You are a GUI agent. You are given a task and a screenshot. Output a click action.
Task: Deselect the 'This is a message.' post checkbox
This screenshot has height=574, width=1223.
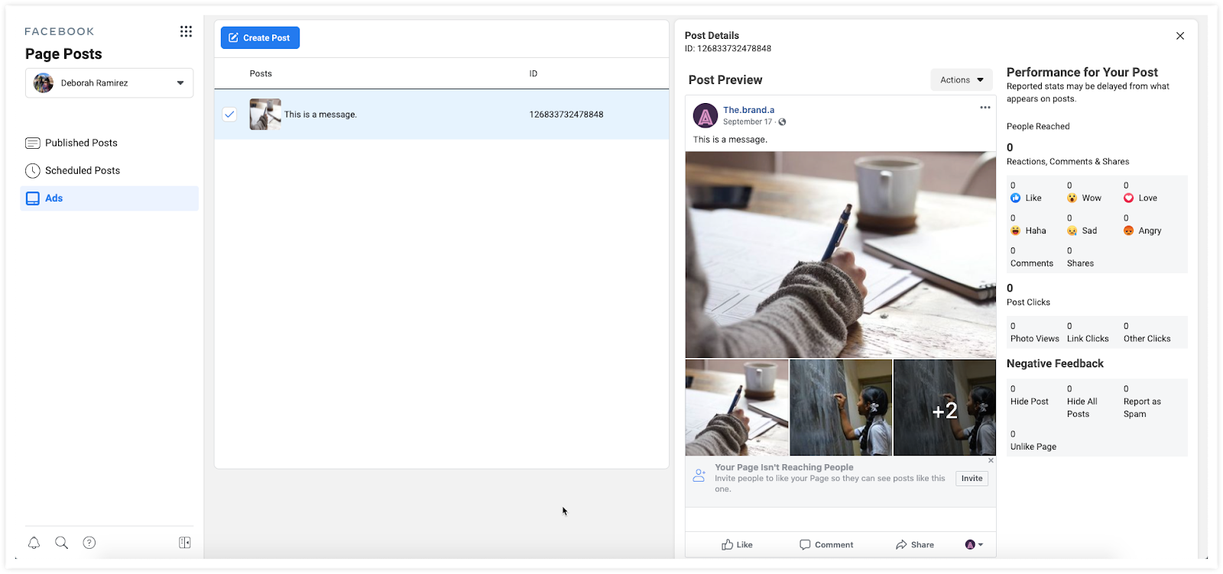[x=229, y=114]
